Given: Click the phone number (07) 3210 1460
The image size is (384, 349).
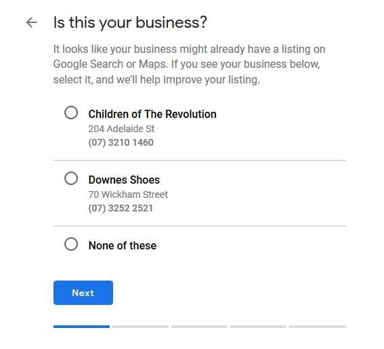Looking at the screenshot, I should pyautogui.click(x=121, y=142).
